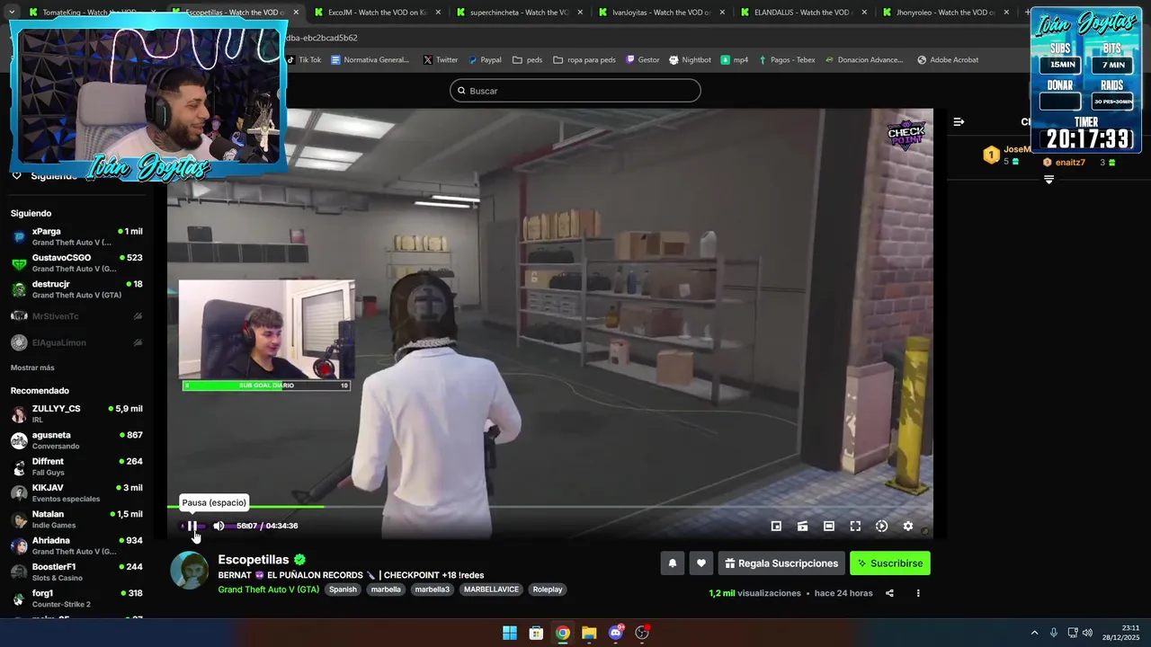Viewport: 1151px width, 647px height.
Task: Select the Spanish tag
Action: pyautogui.click(x=343, y=589)
